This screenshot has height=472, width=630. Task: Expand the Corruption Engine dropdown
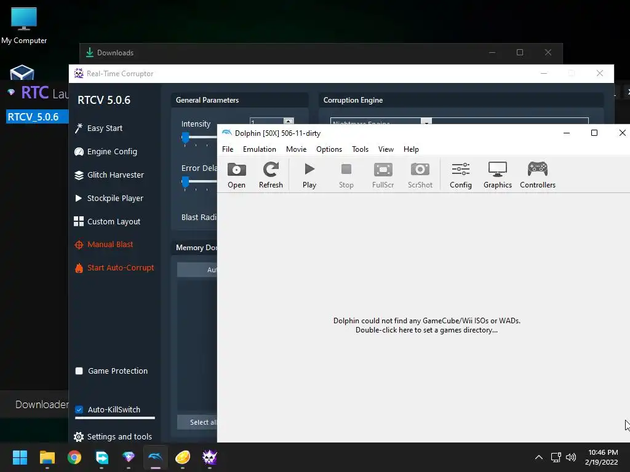pos(426,122)
